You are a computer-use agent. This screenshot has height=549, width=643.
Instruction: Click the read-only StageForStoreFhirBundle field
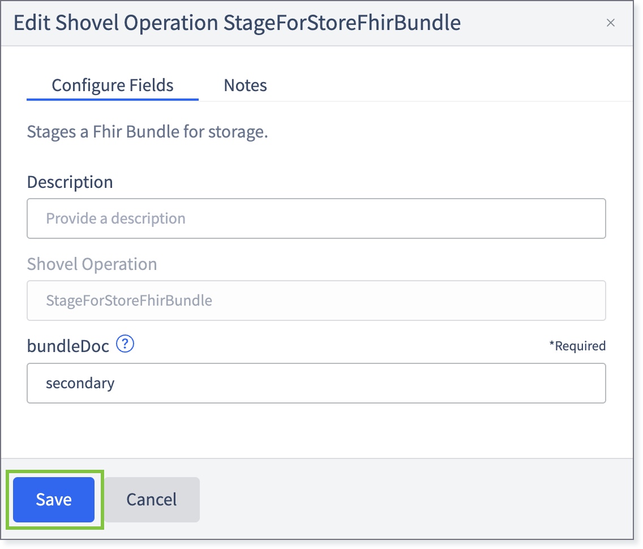pos(316,301)
